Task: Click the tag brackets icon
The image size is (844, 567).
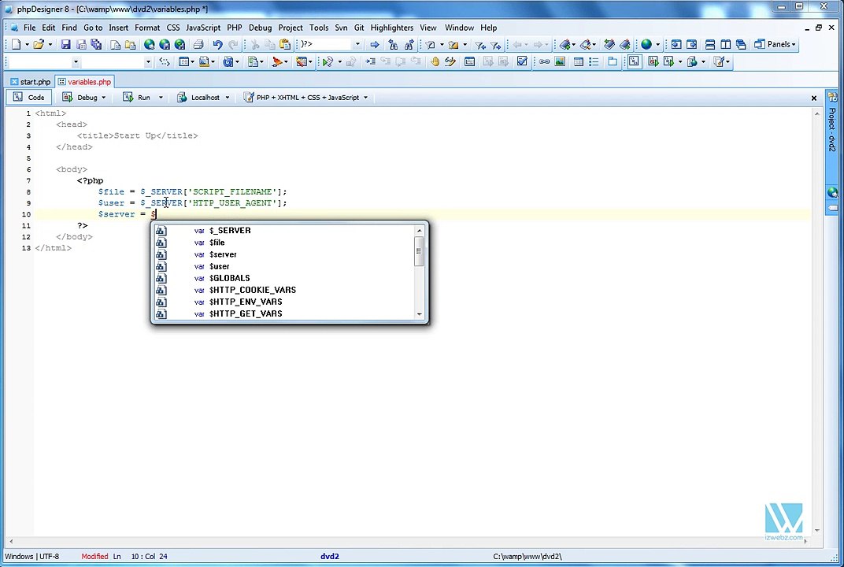Action: point(165,62)
